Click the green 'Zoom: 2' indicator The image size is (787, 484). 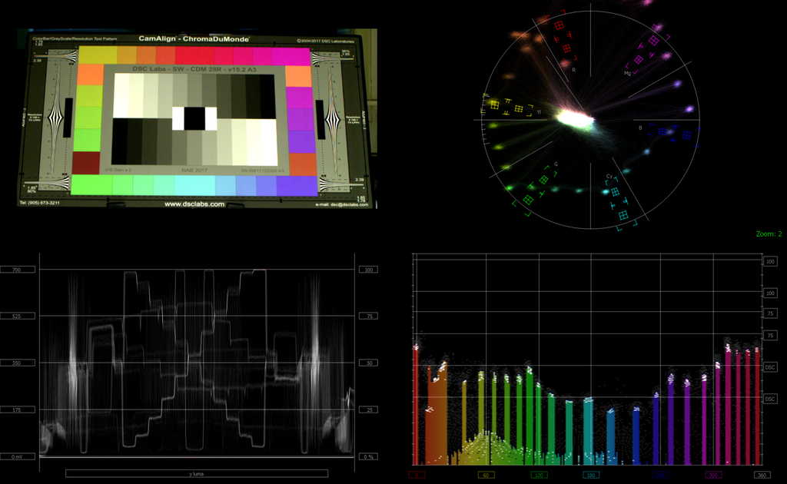coord(769,234)
